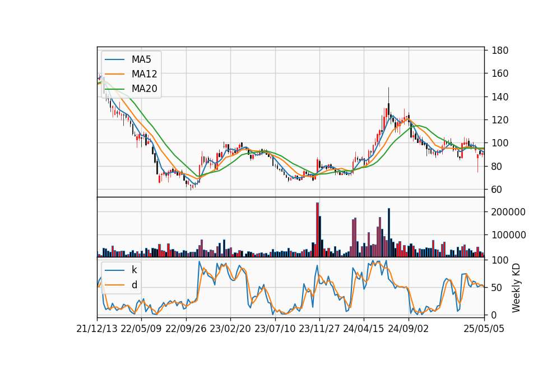Click the MA12 legend label
Image resolution: width=538 pixels, height=387 pixels.
point(144,74)
